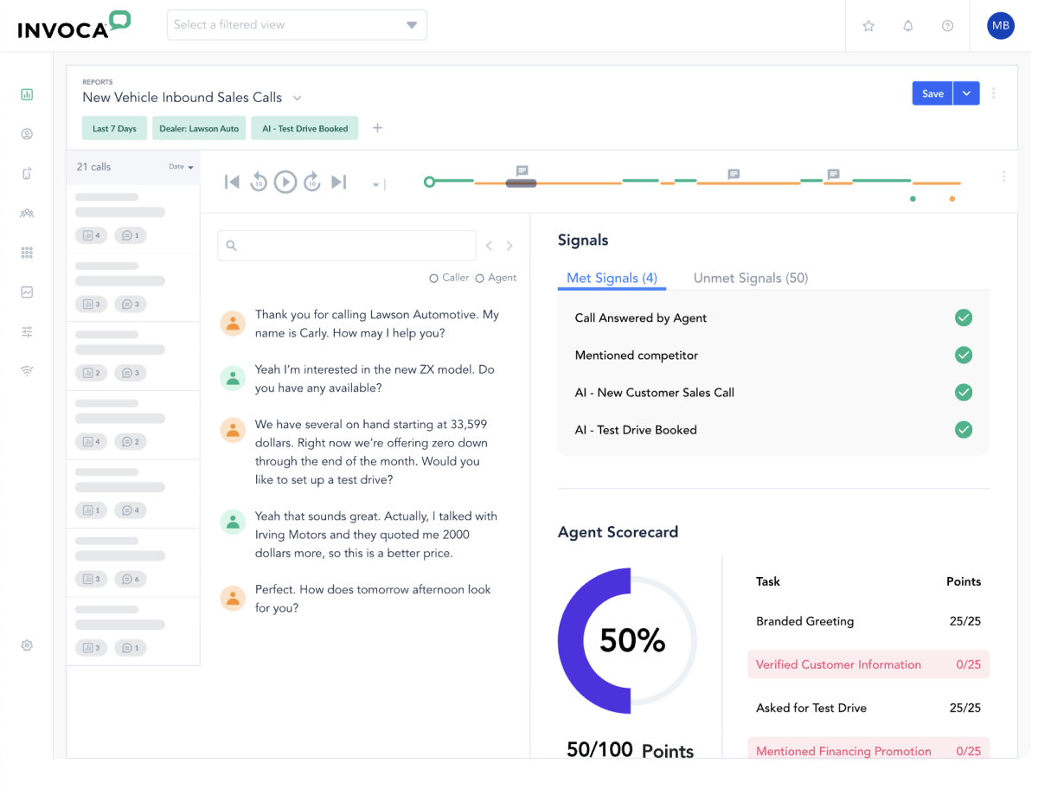The height and width of the screenshot is (789, 1038).
Task: Select the Met Signals tab
Action: point(612,278)
